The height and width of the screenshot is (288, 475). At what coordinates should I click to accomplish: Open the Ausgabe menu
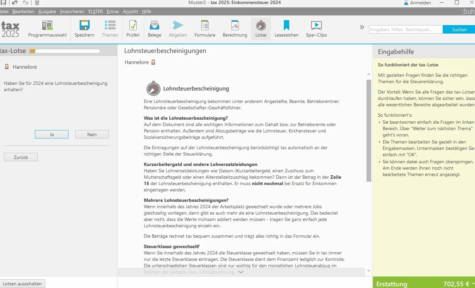pyautogui.click(x=47, y=11)
